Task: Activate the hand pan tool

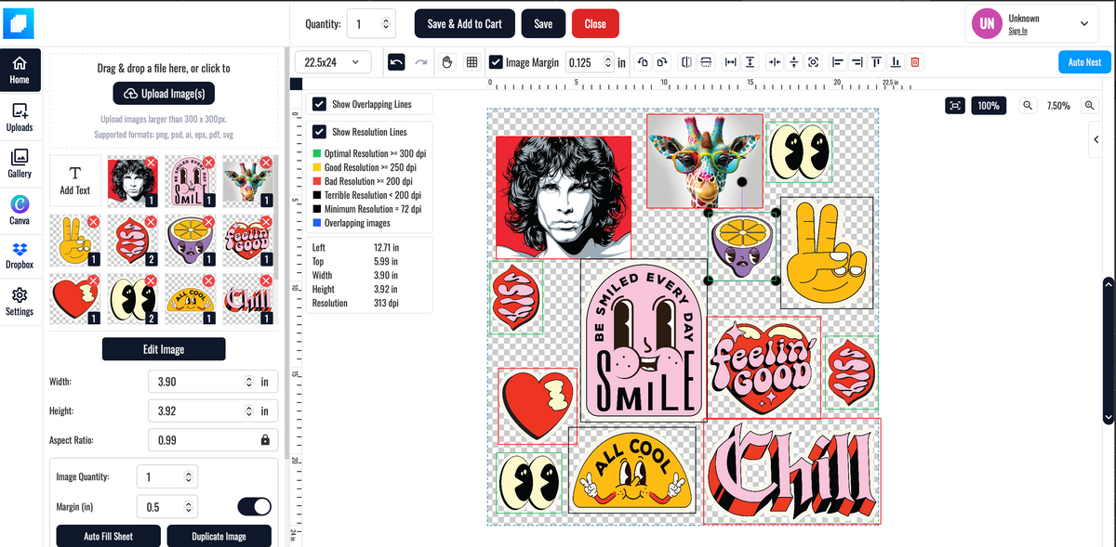Action: tap(446, 62)
